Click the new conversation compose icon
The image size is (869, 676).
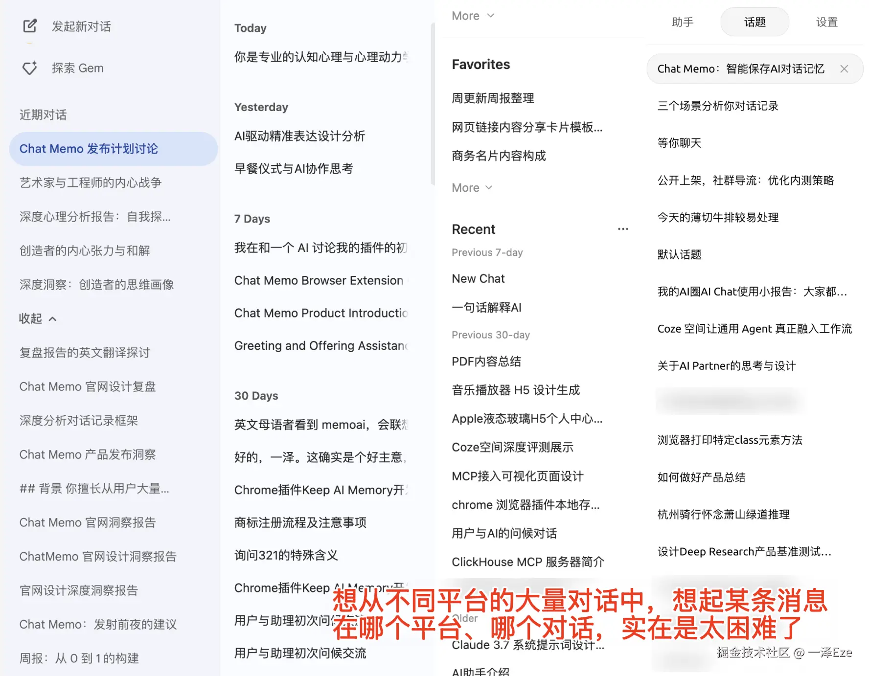pos(30,26)
